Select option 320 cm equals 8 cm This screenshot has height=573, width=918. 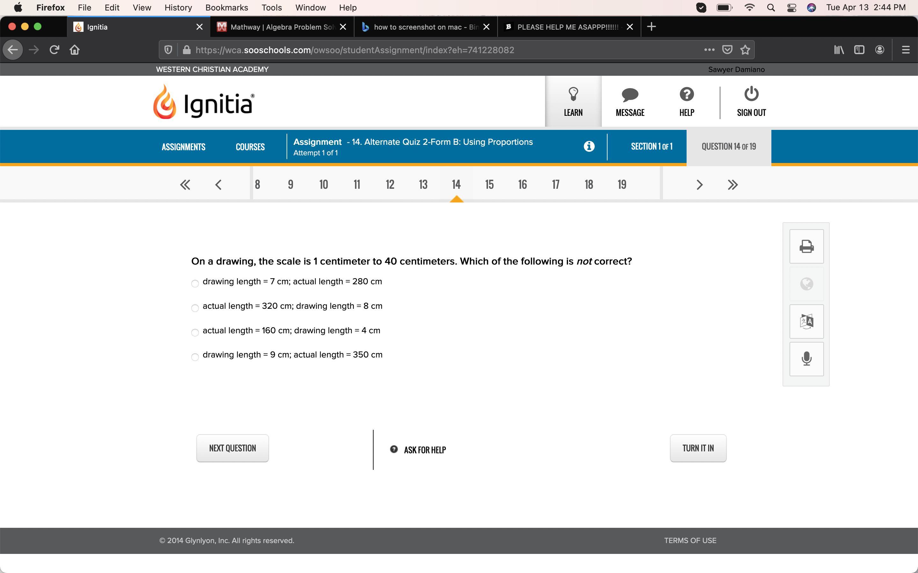[x=195, y=308]
